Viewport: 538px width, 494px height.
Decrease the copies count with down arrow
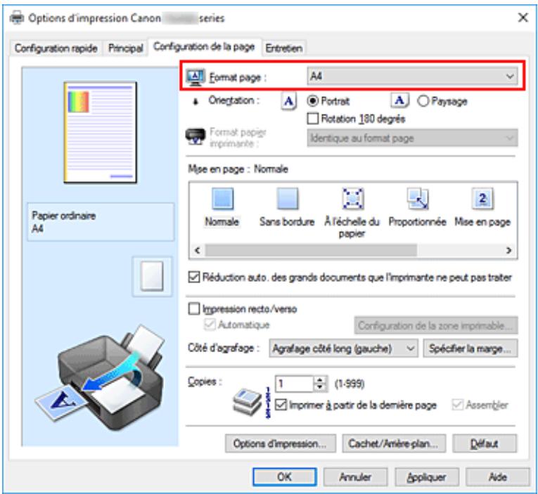[x=320, y=387]
